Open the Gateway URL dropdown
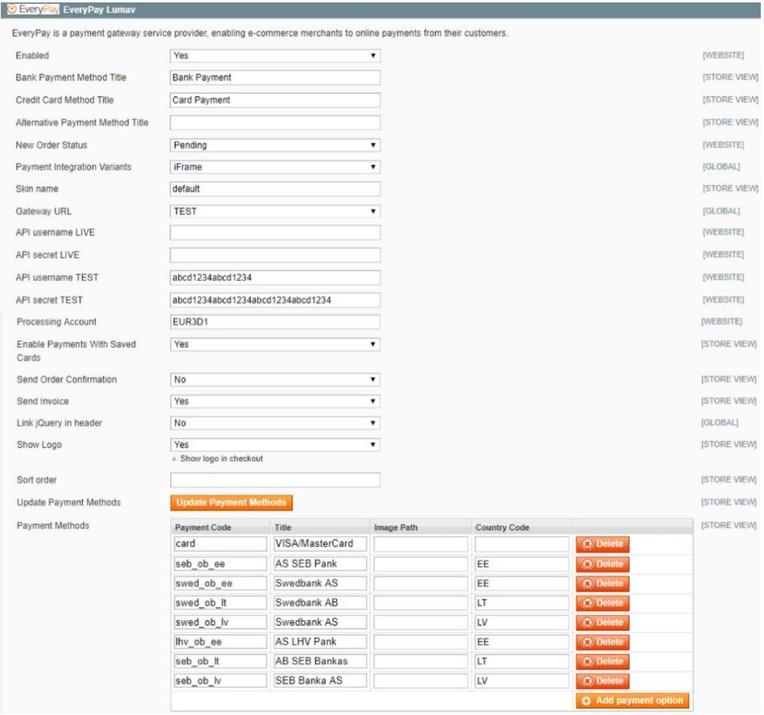Screen dimensions: 764x715 tap(274, 211)
